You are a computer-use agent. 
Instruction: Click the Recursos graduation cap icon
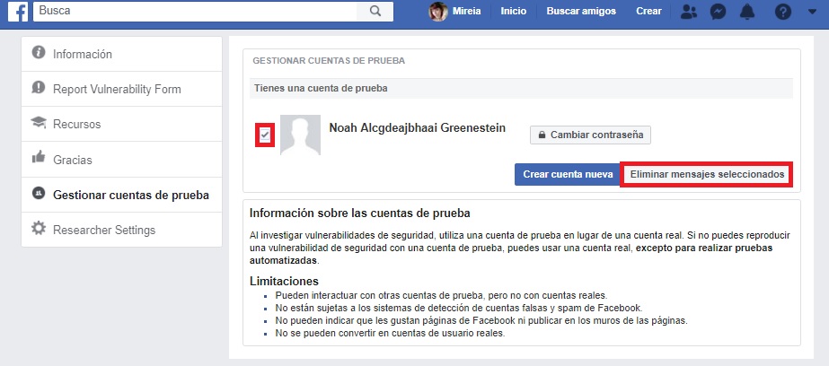39,123
